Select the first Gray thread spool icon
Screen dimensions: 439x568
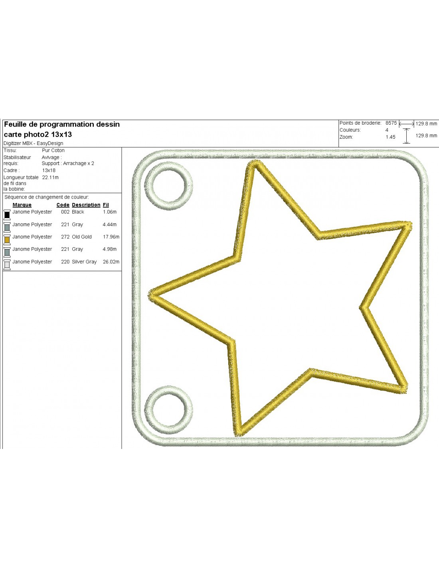pos(7,227)
